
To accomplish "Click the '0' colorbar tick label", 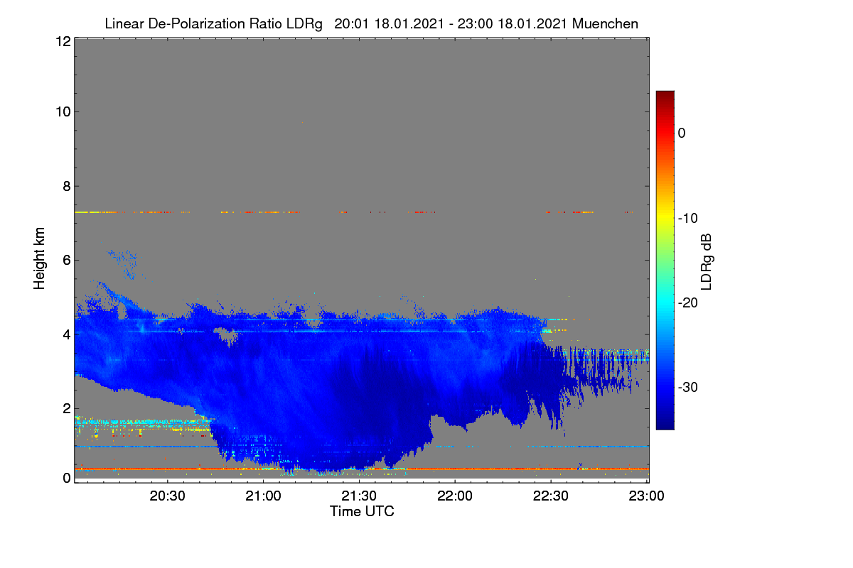I will coord(682,133).
